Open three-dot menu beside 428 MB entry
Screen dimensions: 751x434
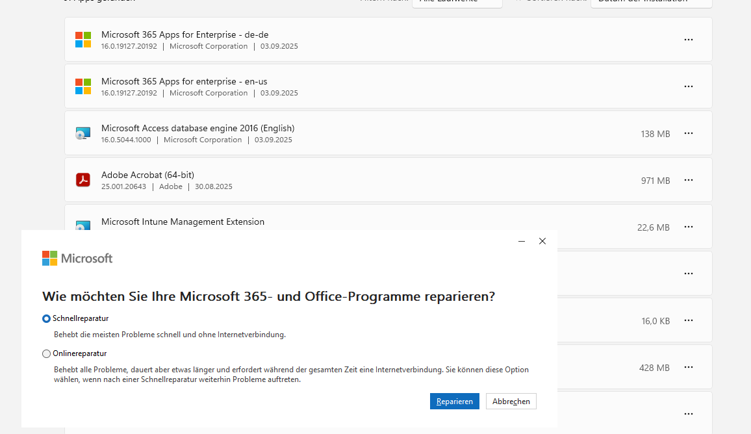click(x=688, y=368)
